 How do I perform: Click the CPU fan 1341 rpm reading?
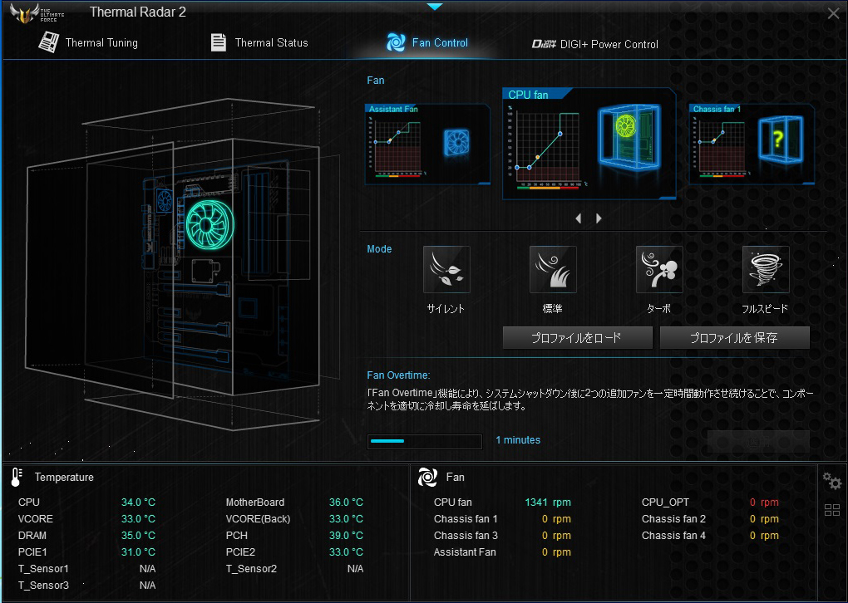pos(547,502)
